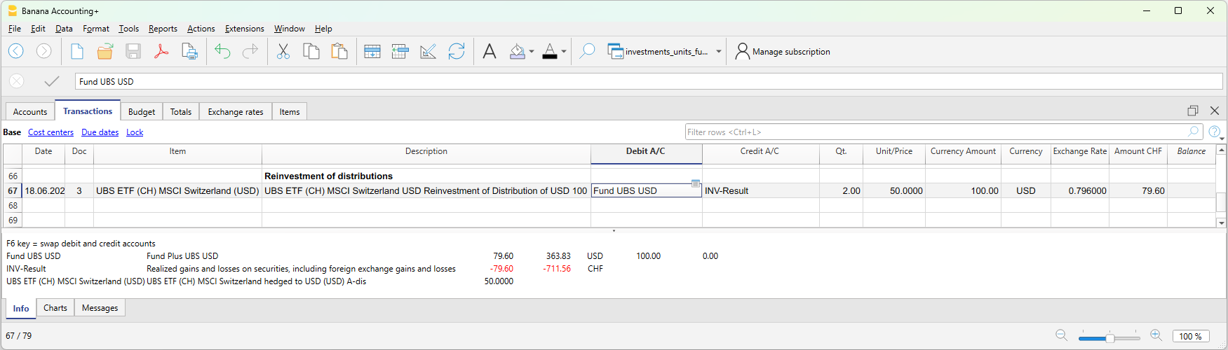Image resolution: width=1228 pixels, height=350 pixels.
Task: Click the check accounting ruler icon
Action: (428, 51)
